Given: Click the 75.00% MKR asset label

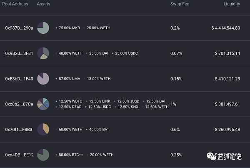Looking at the screenshot, I should [x=69, y=28].
